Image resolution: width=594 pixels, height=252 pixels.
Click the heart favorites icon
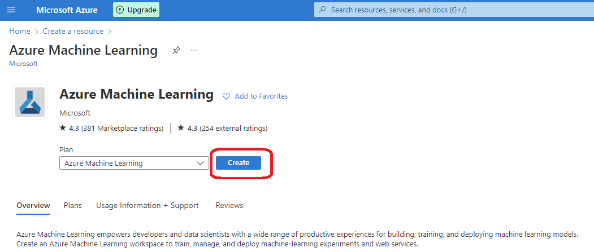(x=226, y=96)
